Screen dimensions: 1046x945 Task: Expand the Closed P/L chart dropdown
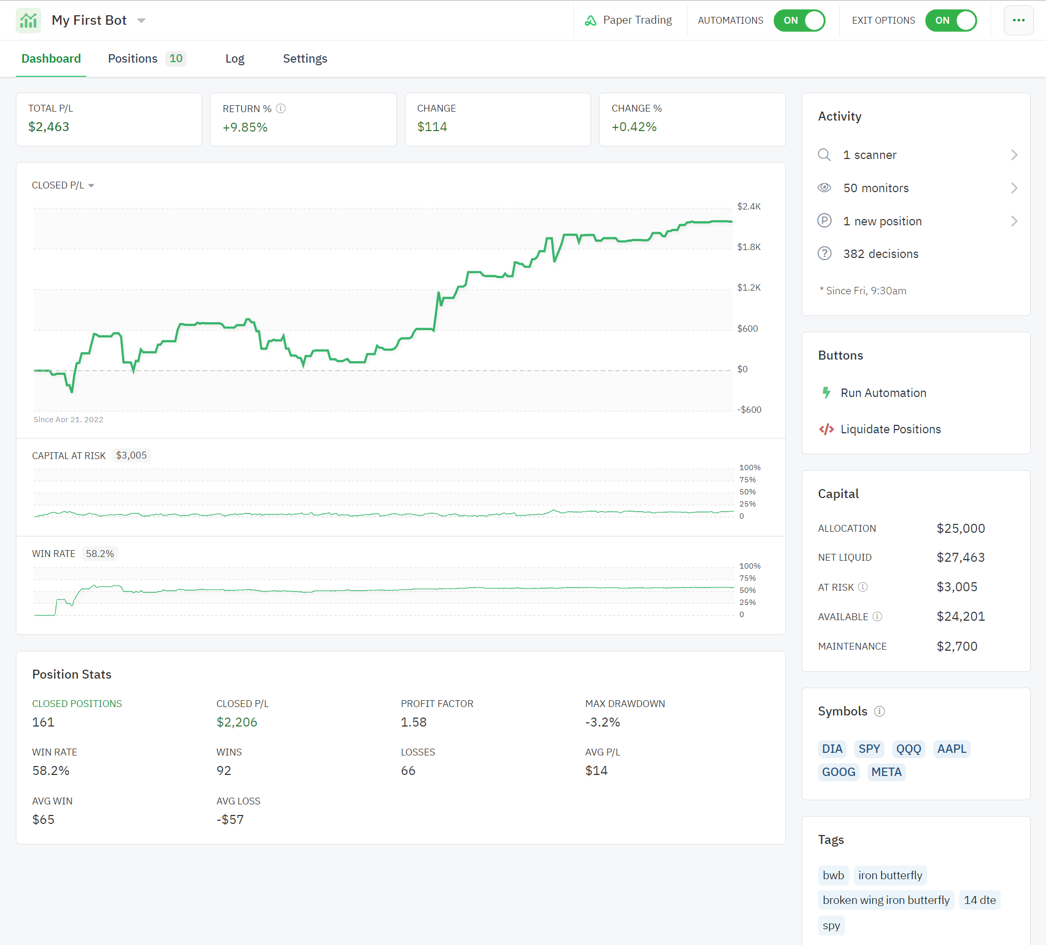coord(91,185)
